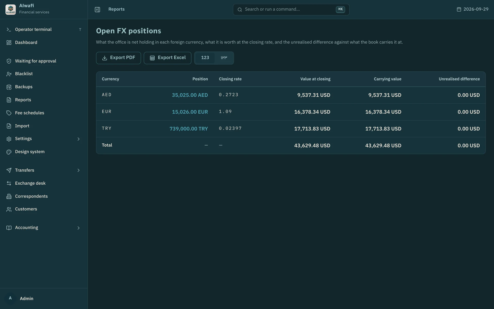Open the 739,000.00 TRY position link

click(x=189, y=129)
